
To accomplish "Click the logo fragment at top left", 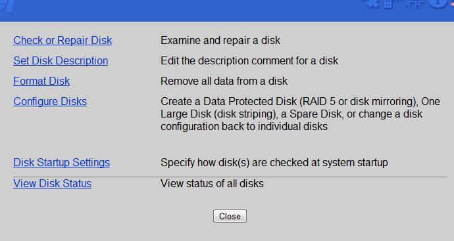I will point(7,6).
